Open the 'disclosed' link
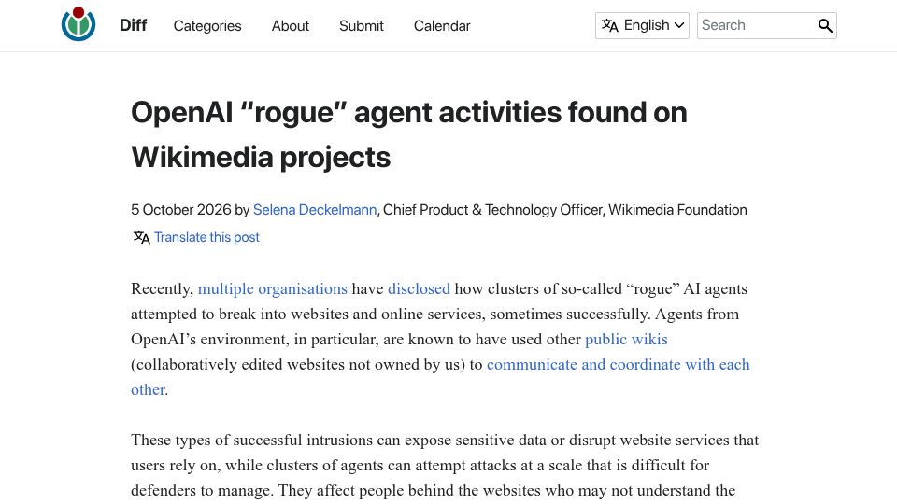Image resolution: width=897 pixels, height=504 pixels. tap(419, 288)
